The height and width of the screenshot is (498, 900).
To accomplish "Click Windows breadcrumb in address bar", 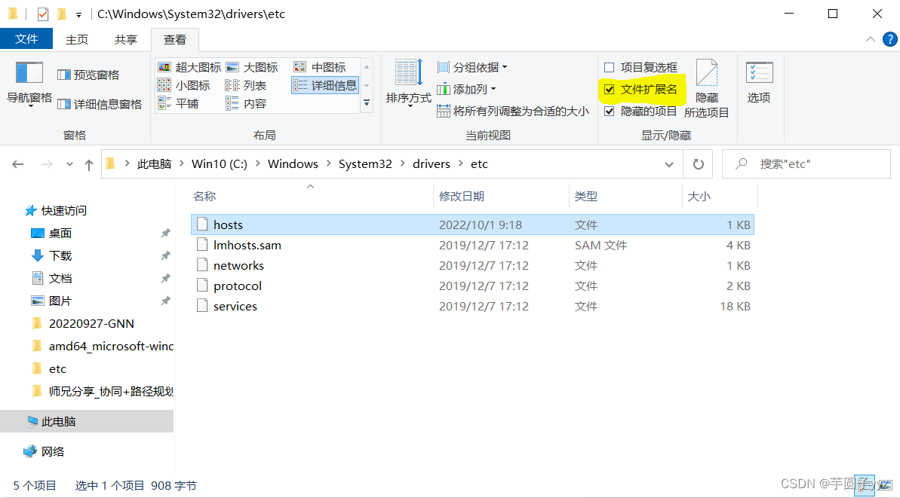I will (293, 164).
